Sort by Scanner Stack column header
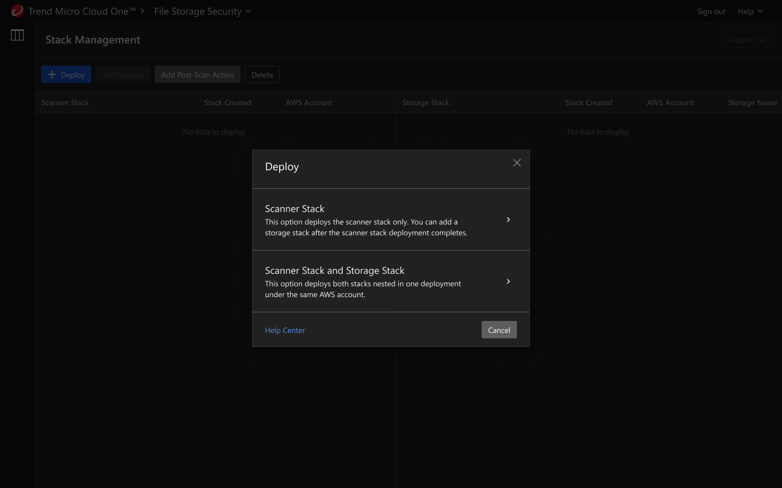 click(65, 102)
